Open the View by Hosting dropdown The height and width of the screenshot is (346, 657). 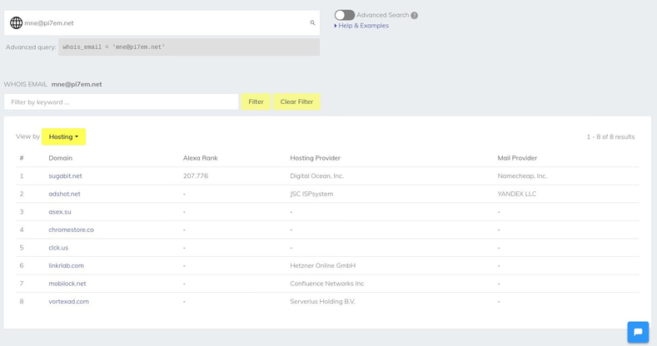tap(63, 136)
